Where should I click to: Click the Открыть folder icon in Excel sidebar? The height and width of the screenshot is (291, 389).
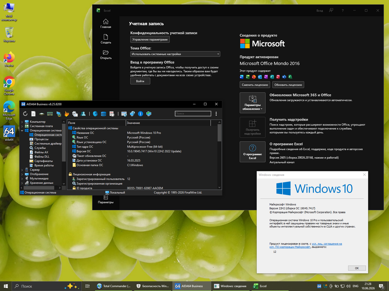[x=106, y=52]
